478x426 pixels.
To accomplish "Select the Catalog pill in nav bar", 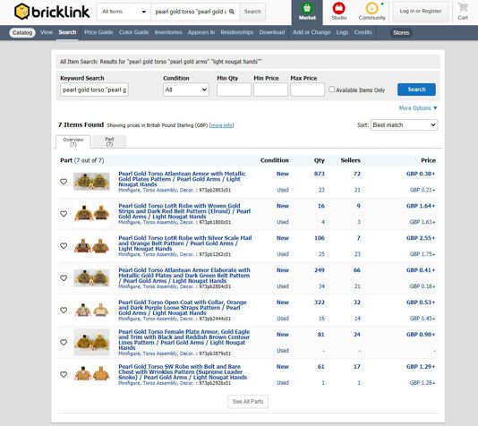I will coord(22,32).
